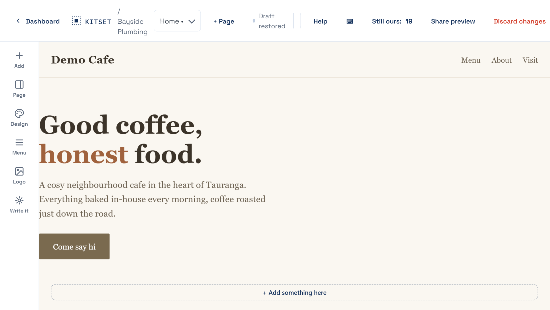The width and height of the screenshot is (550, 310).
Task: Click the dropdown chevron beside Home
Action: tap(192, 21)
